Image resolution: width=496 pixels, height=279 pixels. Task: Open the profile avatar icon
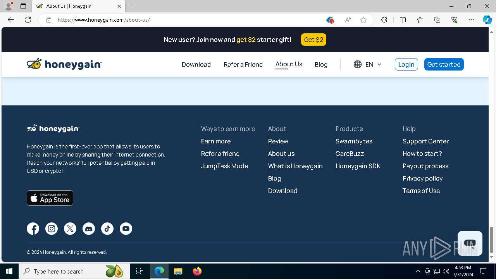pyautogui.click(x=9, y=6)
